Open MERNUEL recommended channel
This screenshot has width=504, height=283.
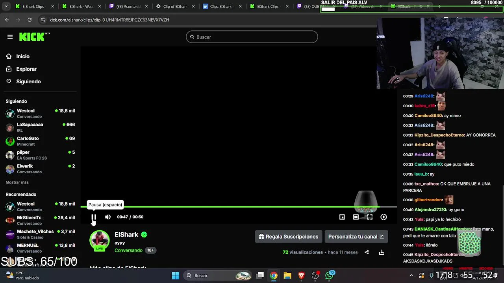[x=40, y=248]
